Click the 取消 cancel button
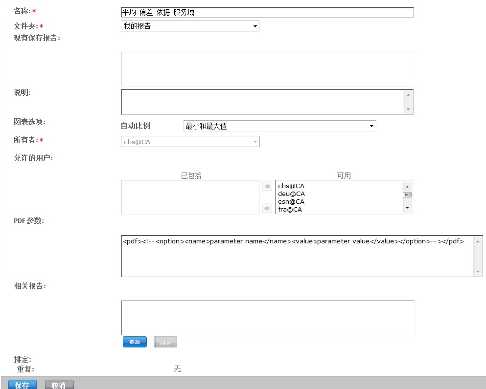The image size is (486, 389). [x=59, y=385]
